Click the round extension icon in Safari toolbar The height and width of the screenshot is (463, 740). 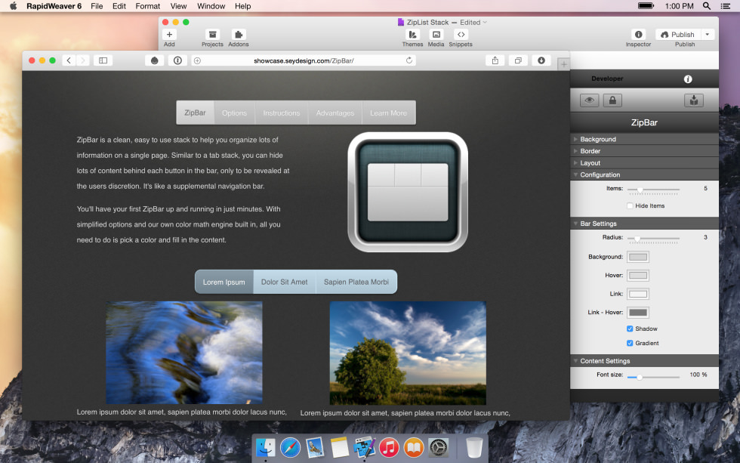coord(154,60)
